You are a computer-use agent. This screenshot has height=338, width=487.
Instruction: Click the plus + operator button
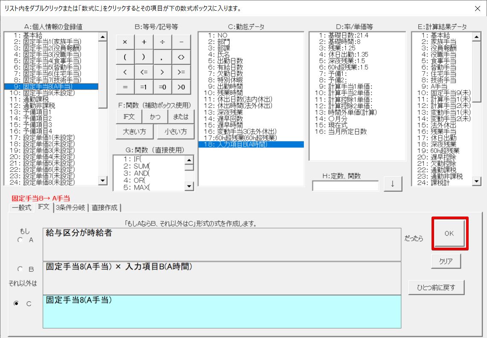[144, 42]
